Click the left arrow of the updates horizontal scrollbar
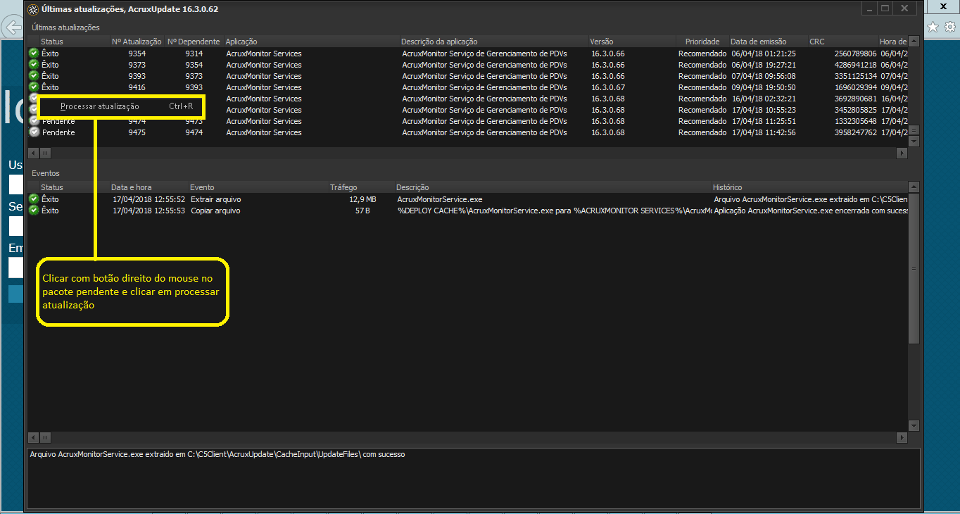Screen dimensions: 960x514 coord(32,153)
